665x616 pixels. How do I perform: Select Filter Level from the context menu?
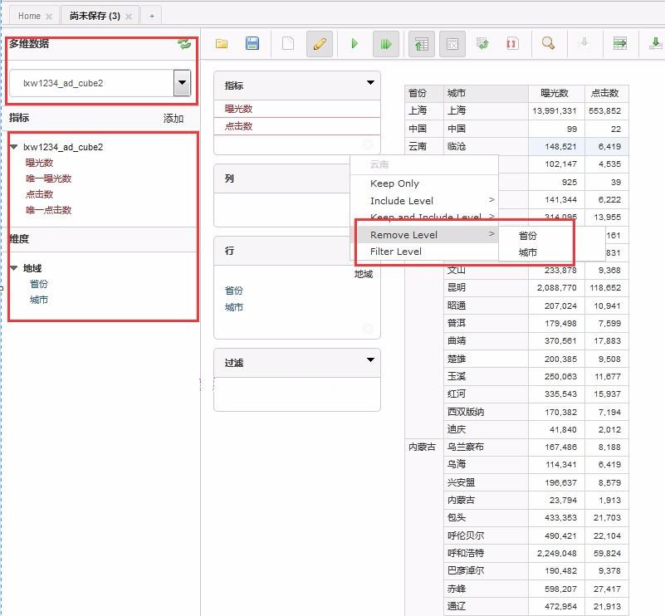coord(395,252)
